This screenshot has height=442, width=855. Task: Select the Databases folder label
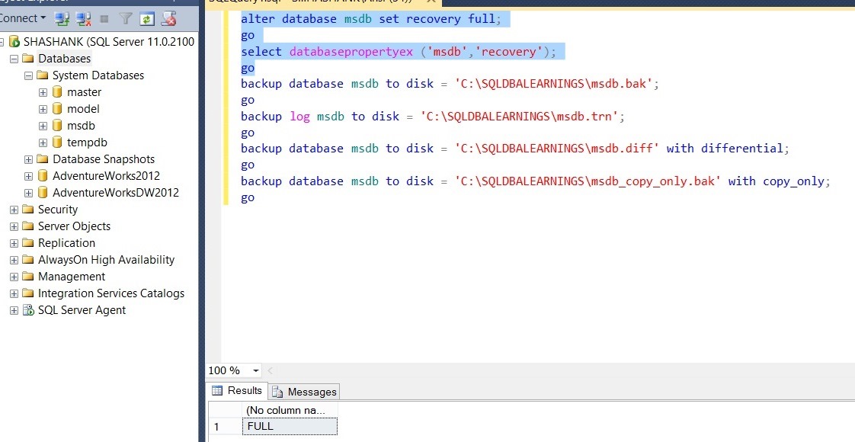(x=64, y=59)
